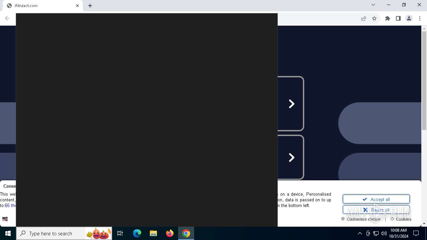427x240 pixels.
Task: Bookmark this page with star icon
Action: coord(374,18)
